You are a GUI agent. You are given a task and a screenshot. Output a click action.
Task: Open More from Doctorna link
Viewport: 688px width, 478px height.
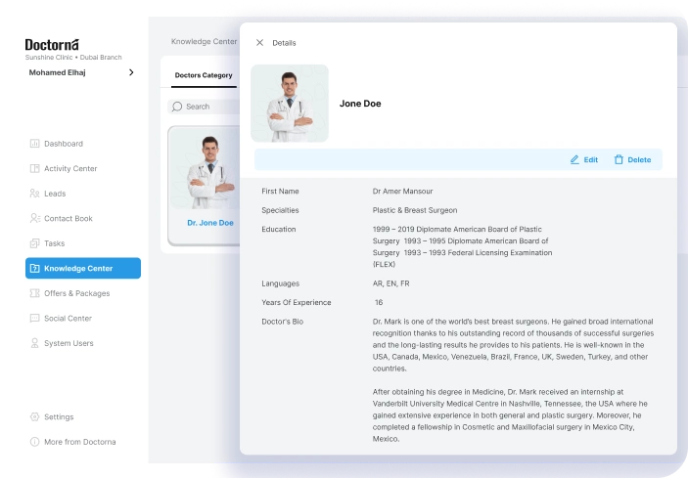79,442
